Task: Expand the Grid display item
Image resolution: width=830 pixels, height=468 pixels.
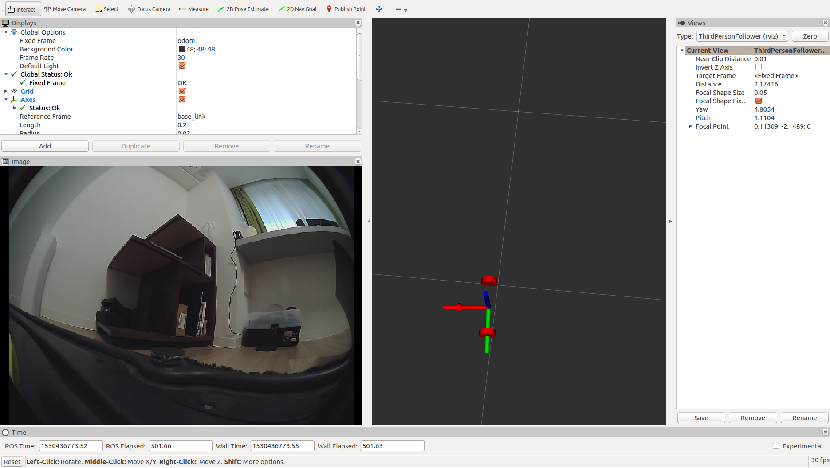Action: (x=6, y=91)
